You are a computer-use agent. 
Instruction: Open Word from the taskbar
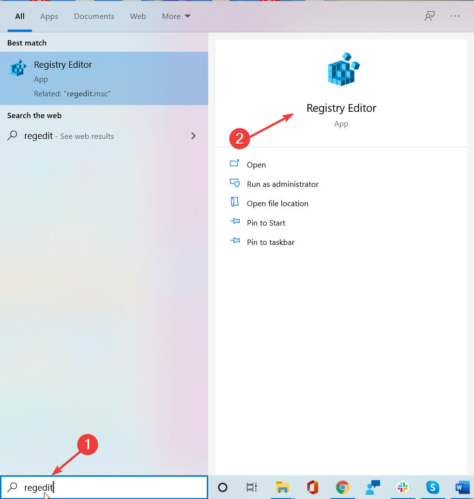point(462,487)
